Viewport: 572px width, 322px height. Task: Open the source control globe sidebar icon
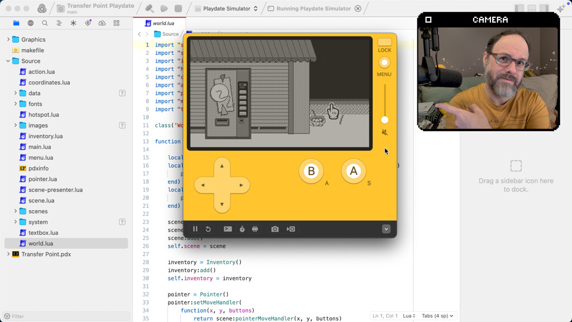tap(30, 23)
